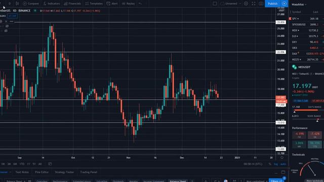Image resolution: width=324 pixels, height=182 pixels.
Task: Click the 25.859 horizontal line price label
Action: pos(280,22)
